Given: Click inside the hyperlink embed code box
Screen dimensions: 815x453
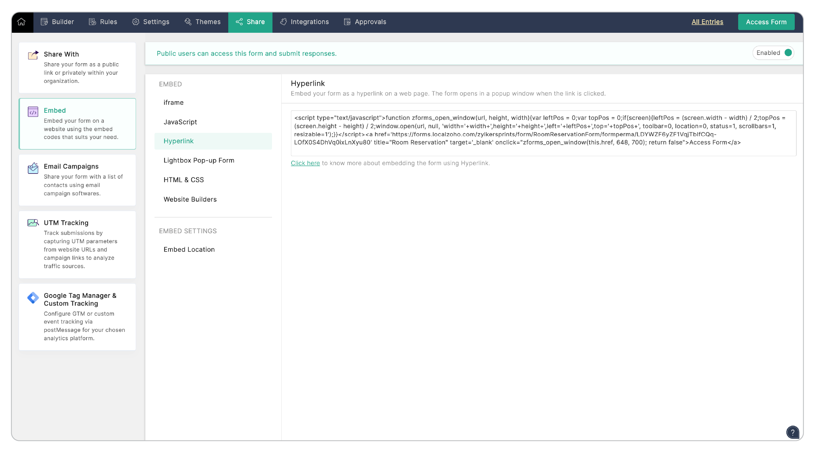Looking at the screenshot, I should 543,133.
